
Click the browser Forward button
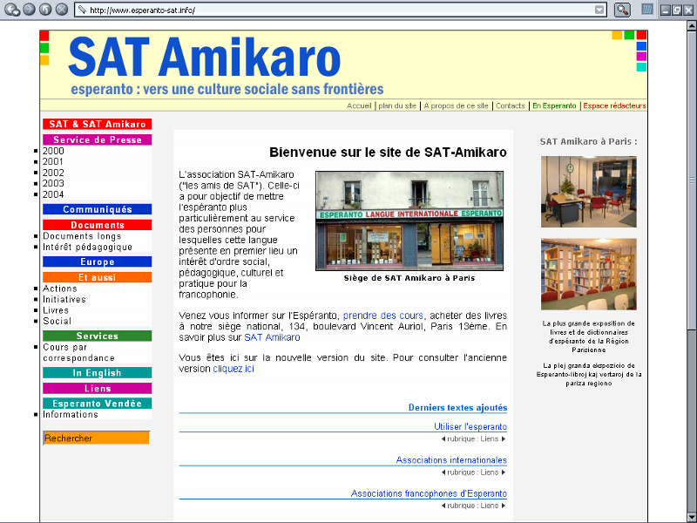tap(29, 10)
